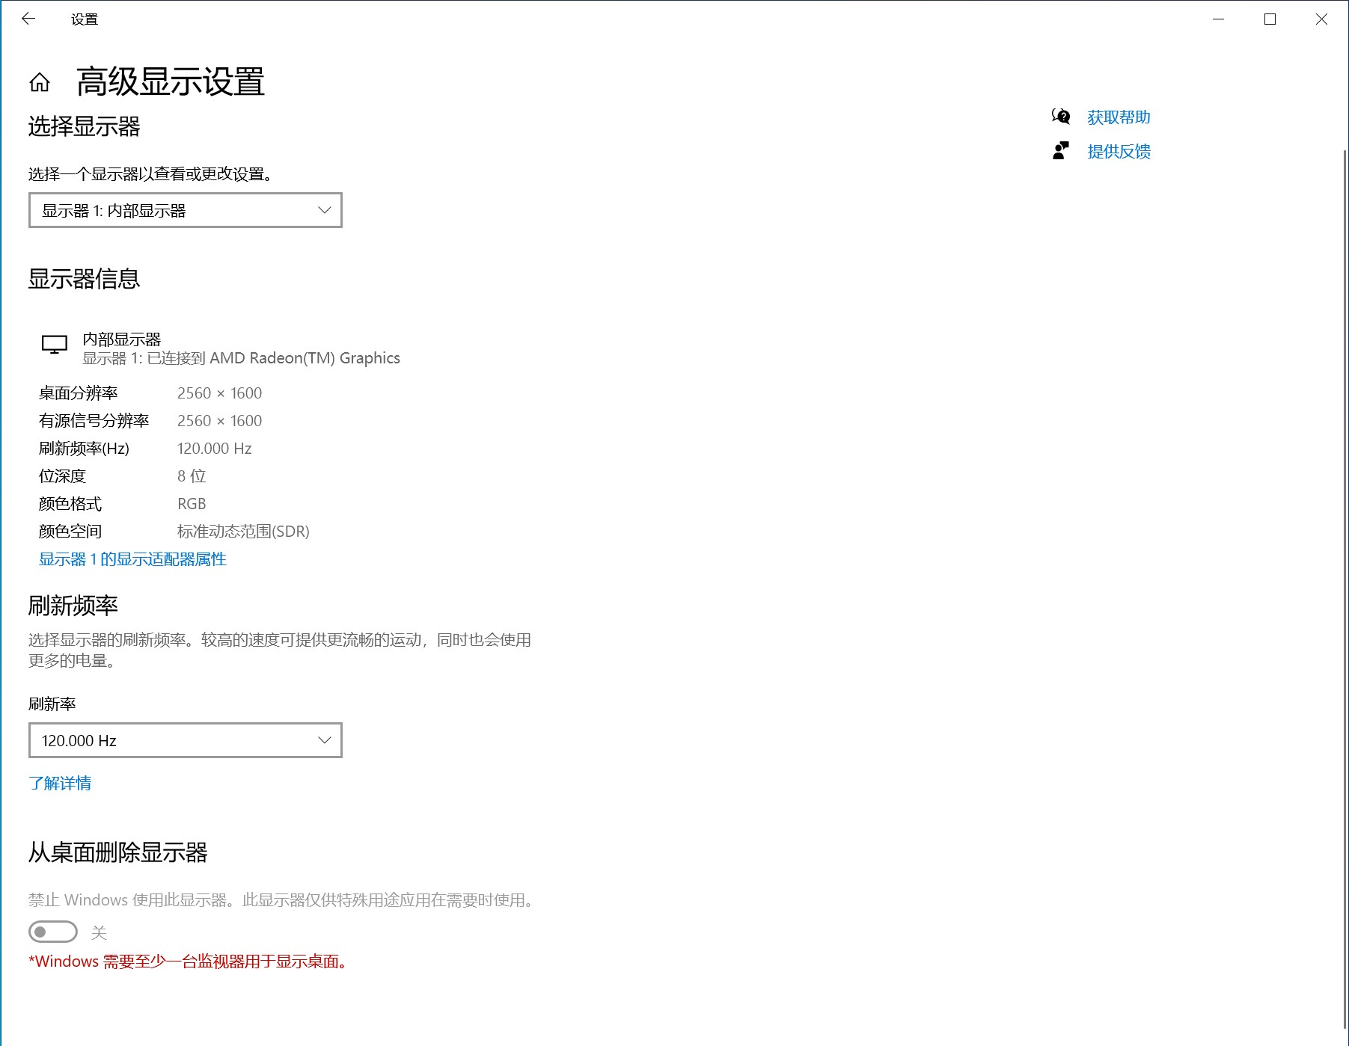Click the 了解详情 link

click(x=61, y=782)
